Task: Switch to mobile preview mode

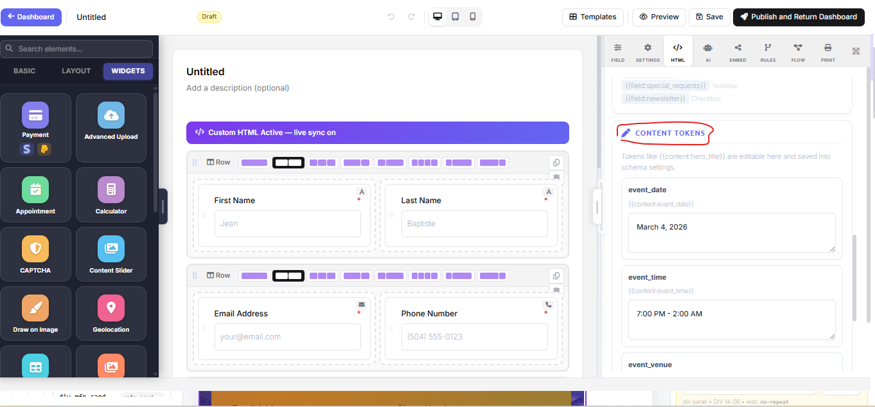Action: coord(473,17)
